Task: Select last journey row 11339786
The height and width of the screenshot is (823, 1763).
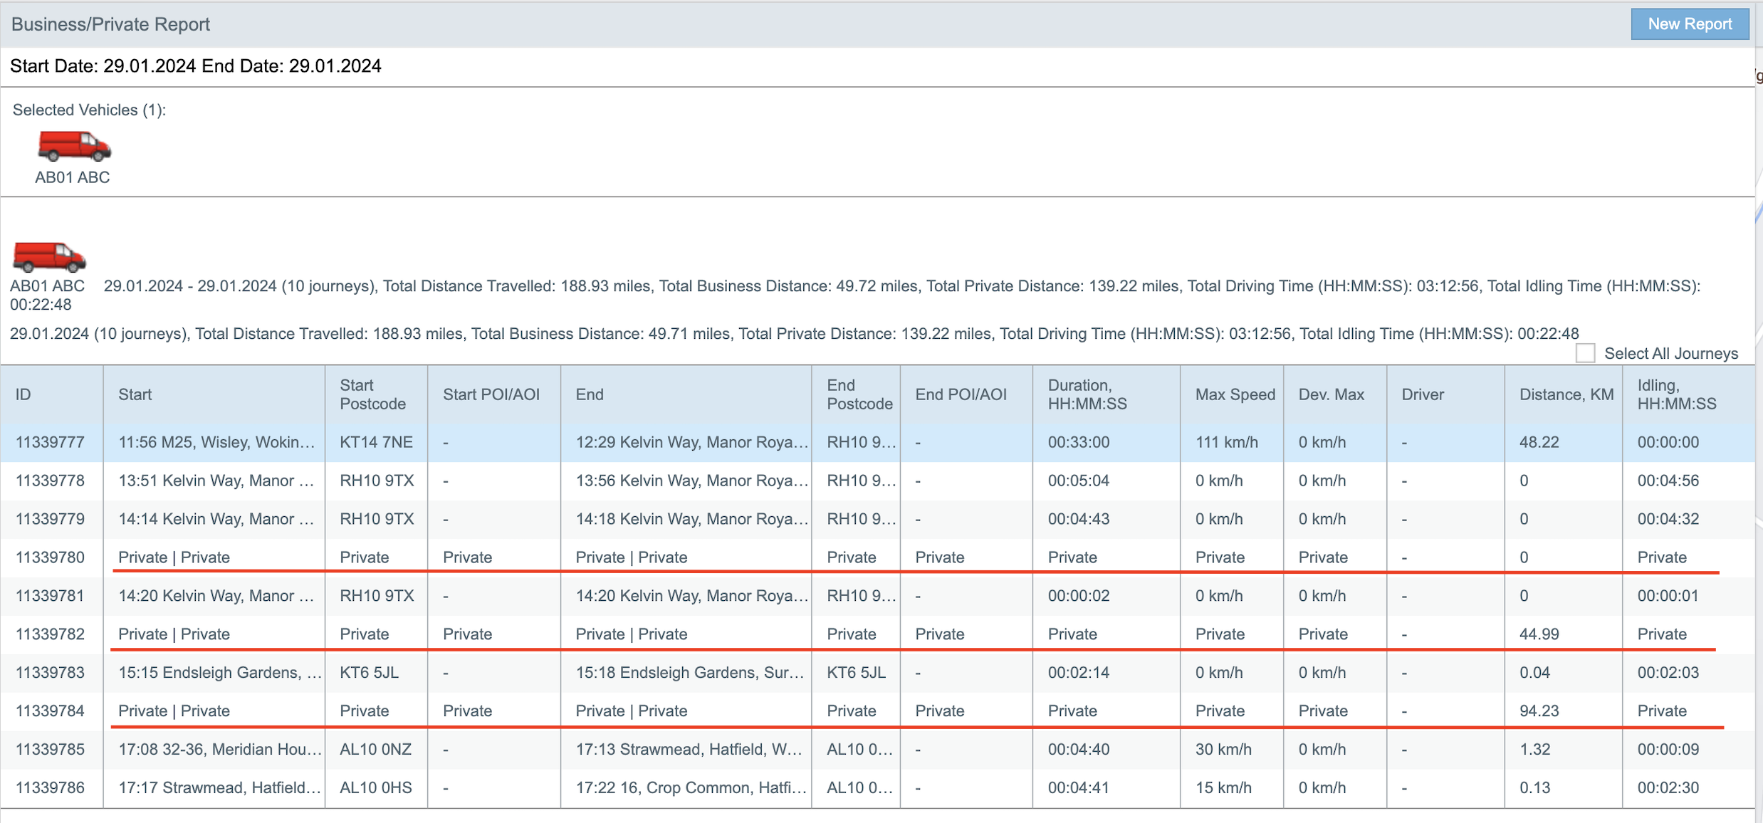Action: click(x=50, y=788)
